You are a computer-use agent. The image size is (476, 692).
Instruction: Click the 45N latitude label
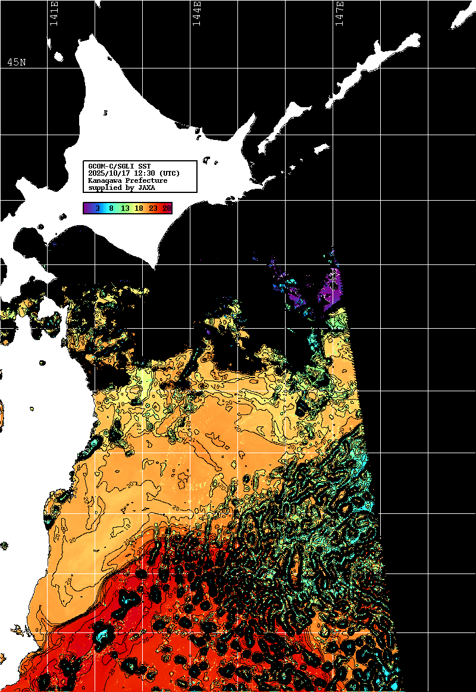point(17,63)
